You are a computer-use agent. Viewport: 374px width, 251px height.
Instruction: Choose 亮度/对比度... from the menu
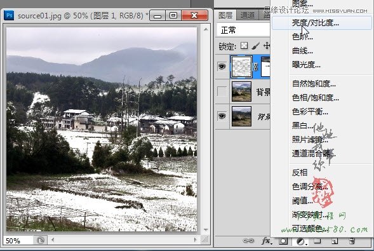coord(322,23)
